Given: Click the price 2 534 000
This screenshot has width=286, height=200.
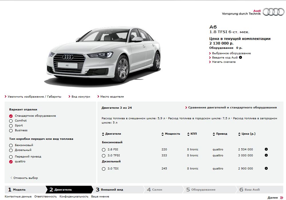Looking at the screenshot, I should tap(246, 149).
